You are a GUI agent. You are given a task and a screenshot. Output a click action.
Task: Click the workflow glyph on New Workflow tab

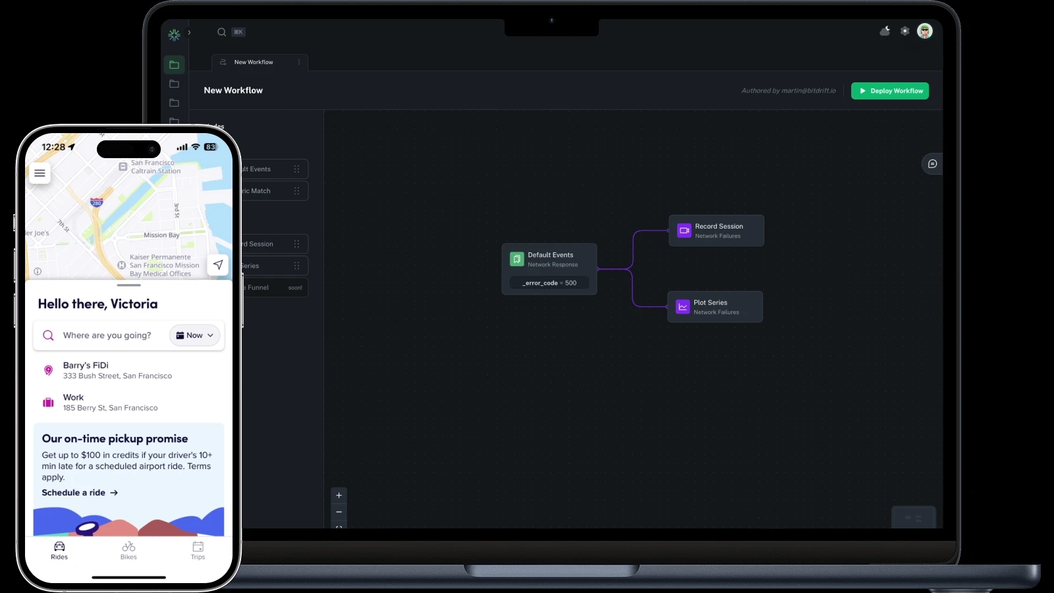(223, 62)
